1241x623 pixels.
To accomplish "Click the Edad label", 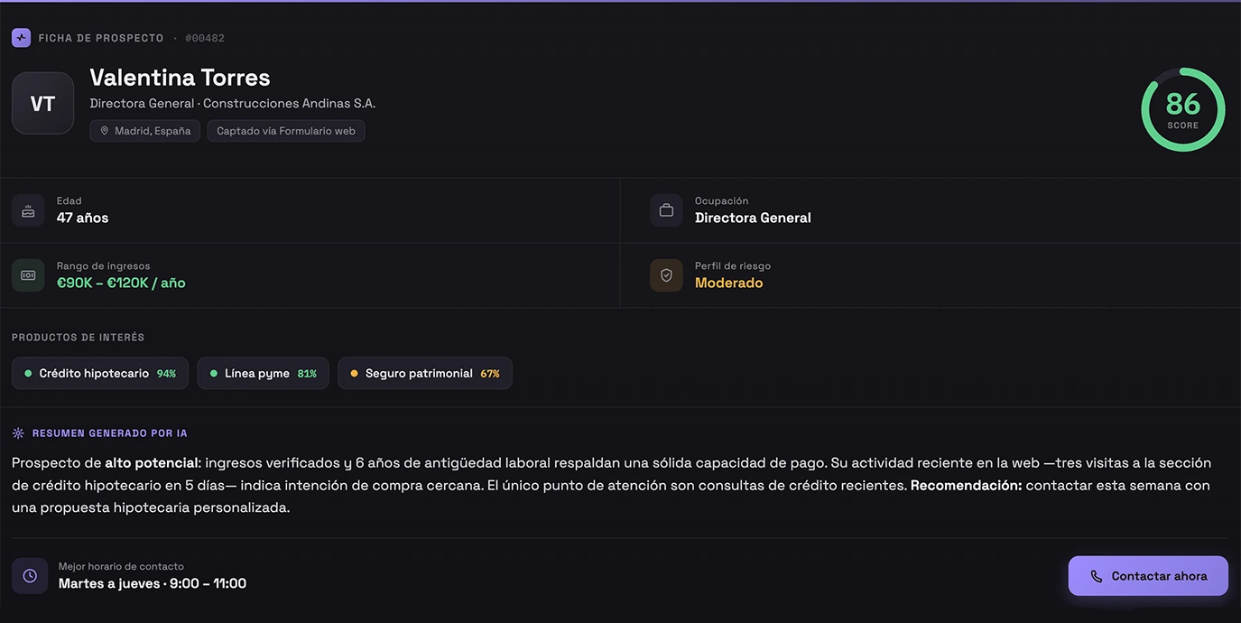I will click(69, 200).
